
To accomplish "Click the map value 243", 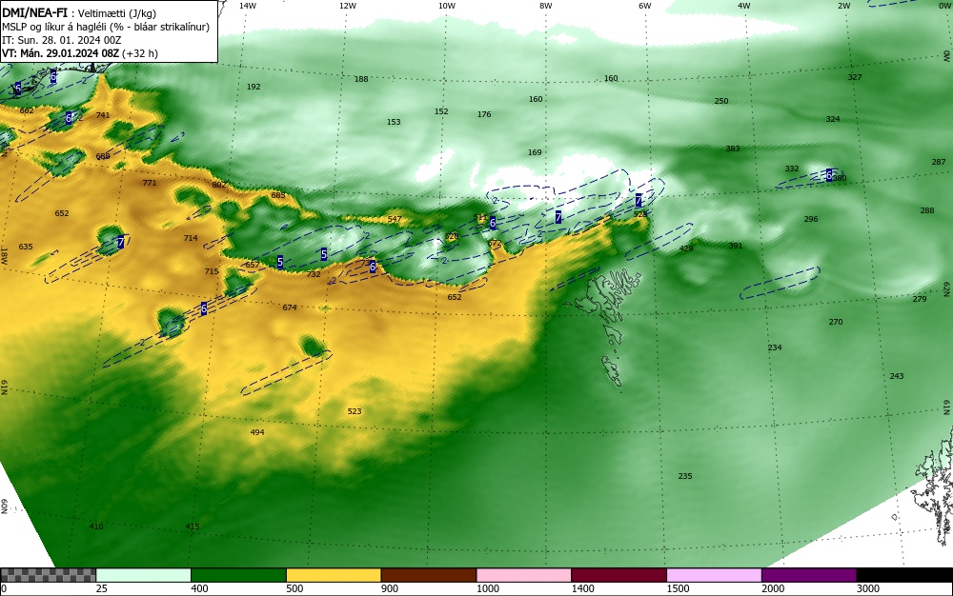I will 897,376.
